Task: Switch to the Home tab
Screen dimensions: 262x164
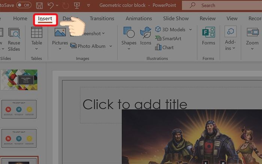Action: click(x=20, y=19)
